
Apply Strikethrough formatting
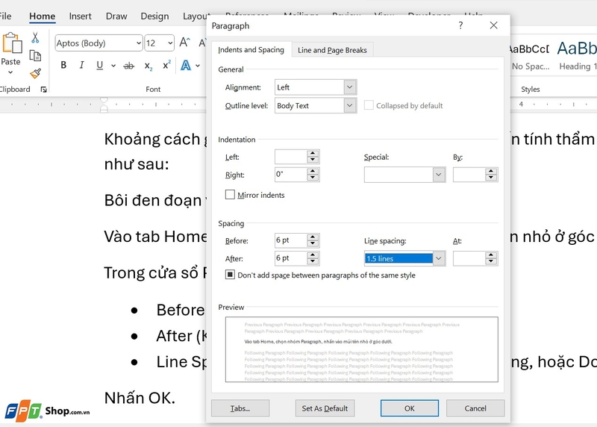pyautogui.click(x=129, y=66)
